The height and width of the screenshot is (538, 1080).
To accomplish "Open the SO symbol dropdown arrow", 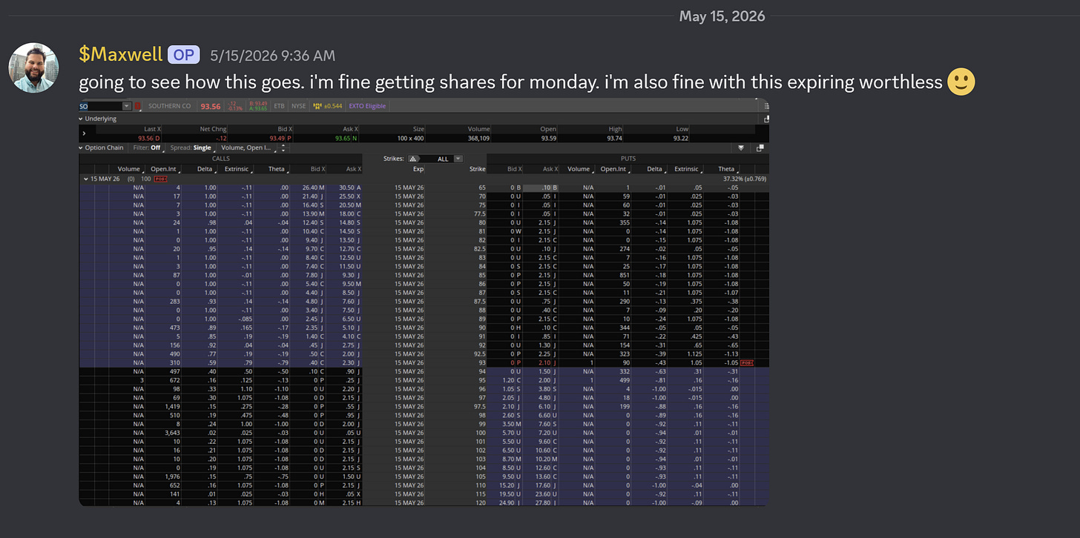I will 126,106.
